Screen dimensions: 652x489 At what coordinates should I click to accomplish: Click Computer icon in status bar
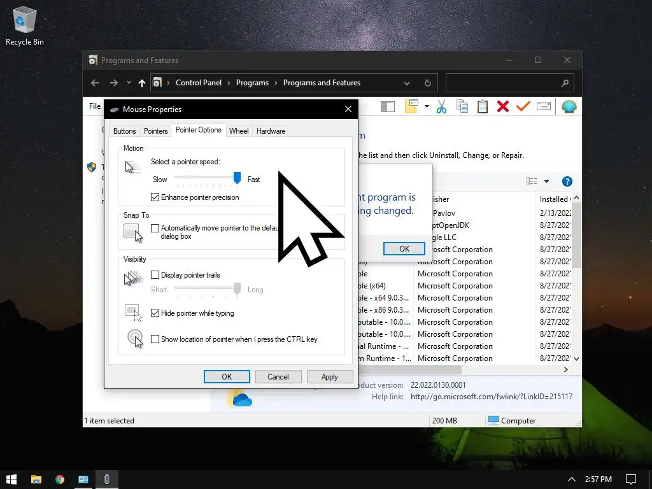tap(493, 420)
